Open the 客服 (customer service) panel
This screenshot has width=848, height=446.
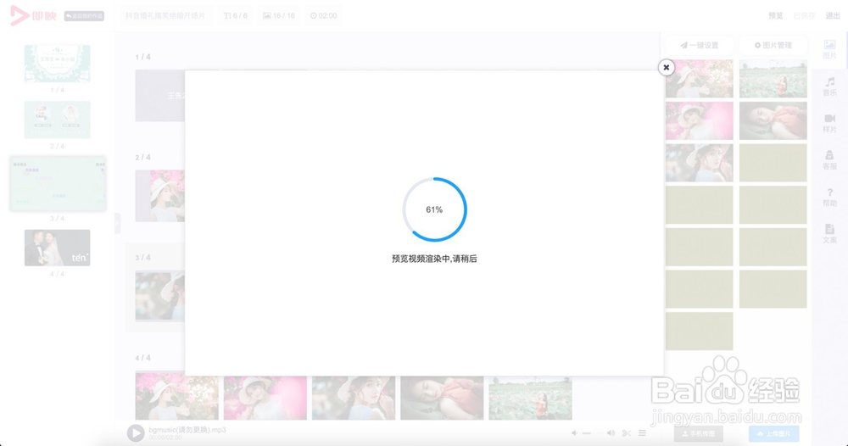829,160
